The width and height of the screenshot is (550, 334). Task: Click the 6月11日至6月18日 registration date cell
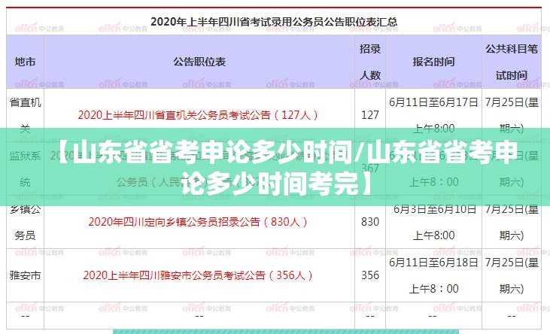coord(433,263)
